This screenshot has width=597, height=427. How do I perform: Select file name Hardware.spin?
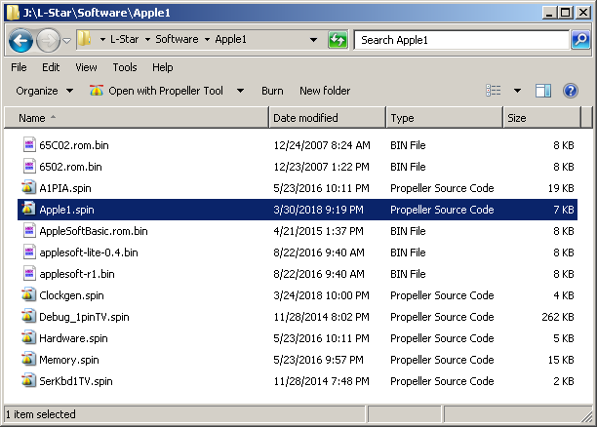coord(73,338)
